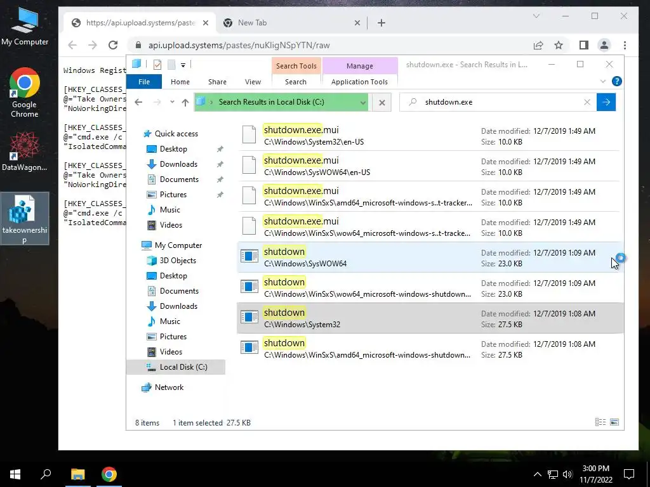Open 3D Objects in navigation pane
This screenshot has width=650, height=487.
(178, 261)
